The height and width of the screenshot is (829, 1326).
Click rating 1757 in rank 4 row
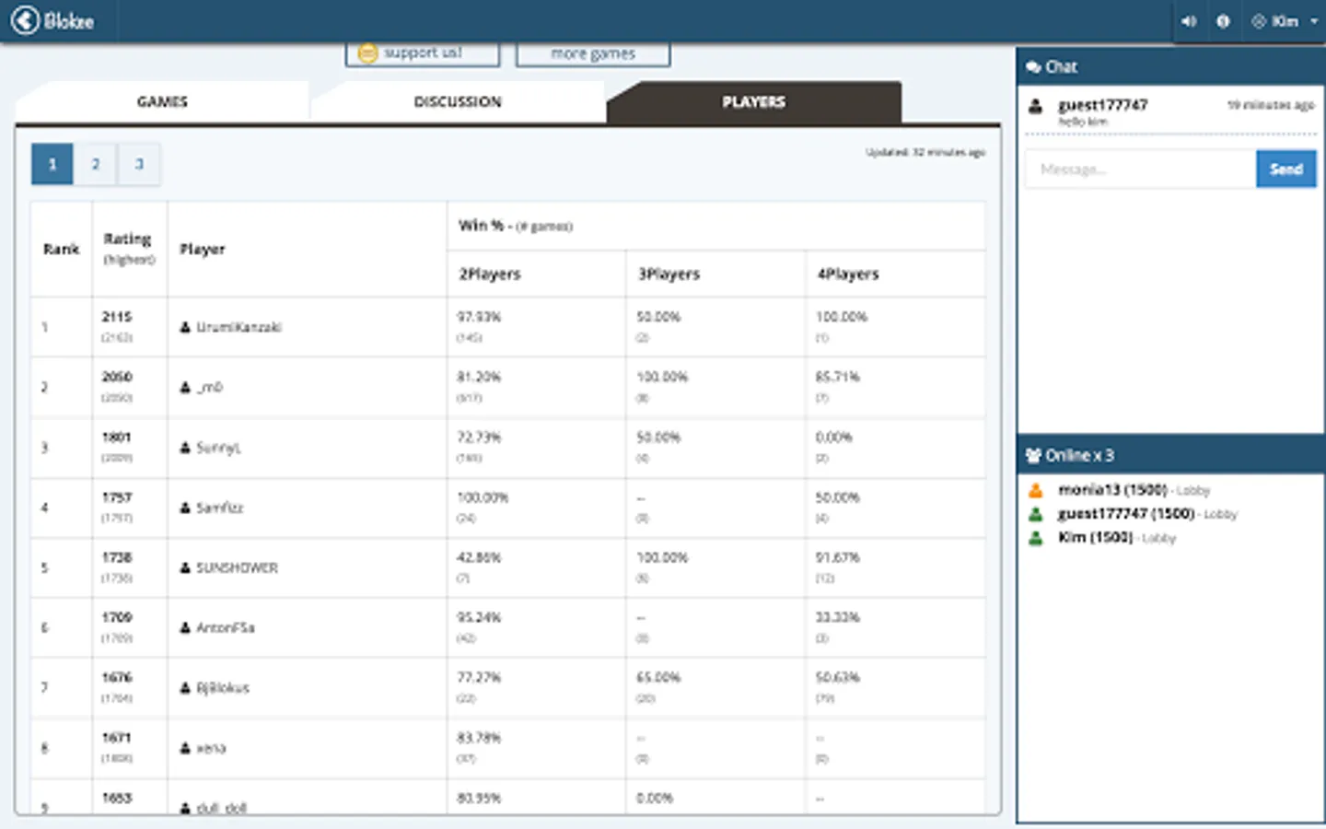click(117, 497)
